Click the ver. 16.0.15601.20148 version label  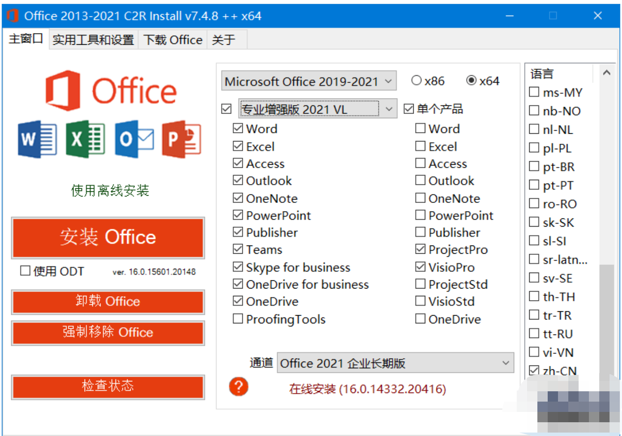[x=154, y=272]
